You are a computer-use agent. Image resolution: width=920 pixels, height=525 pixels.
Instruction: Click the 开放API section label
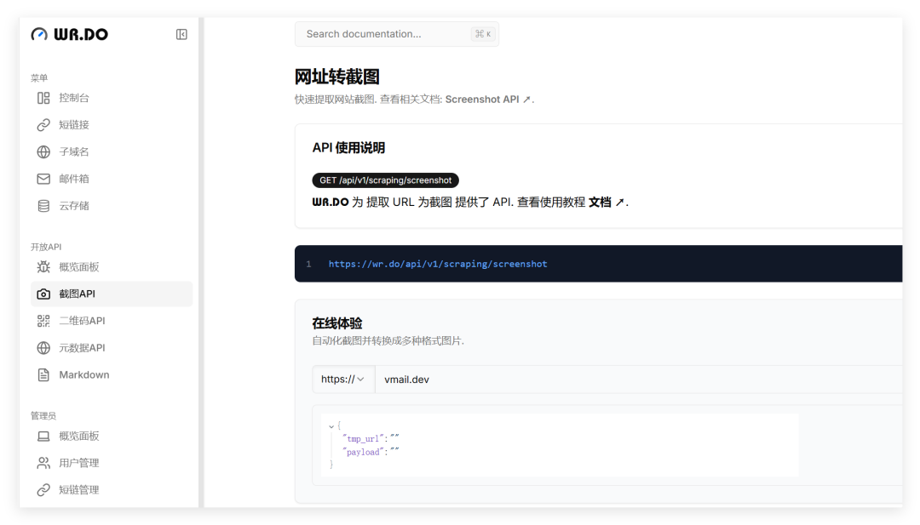coord(46,248)
